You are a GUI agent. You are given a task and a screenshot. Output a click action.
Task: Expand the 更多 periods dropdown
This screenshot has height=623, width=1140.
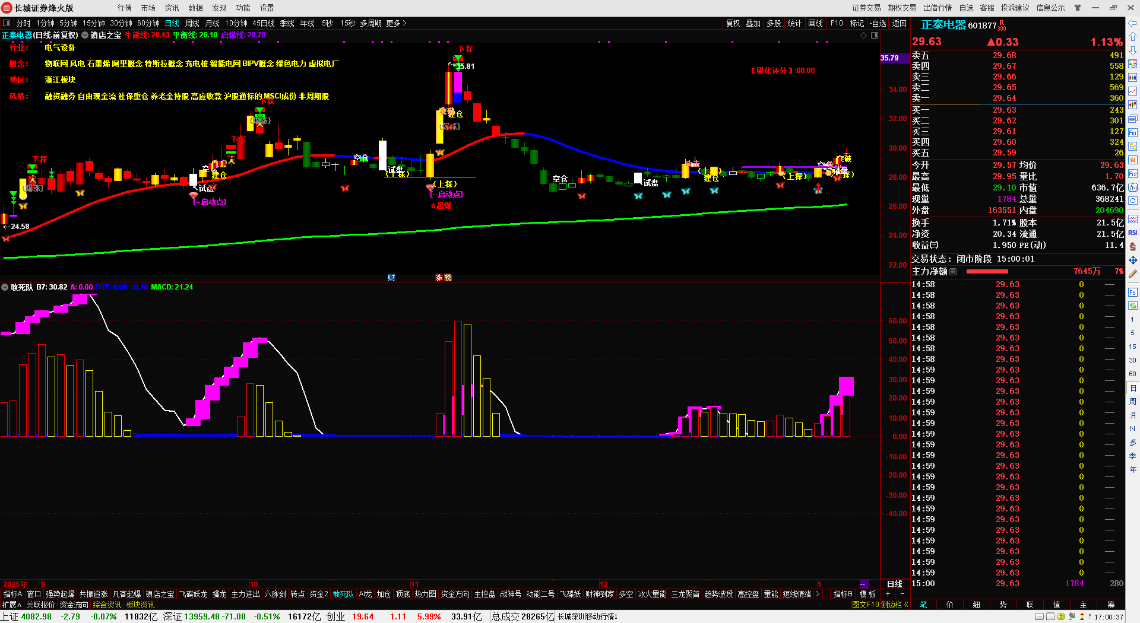point(396,23)
